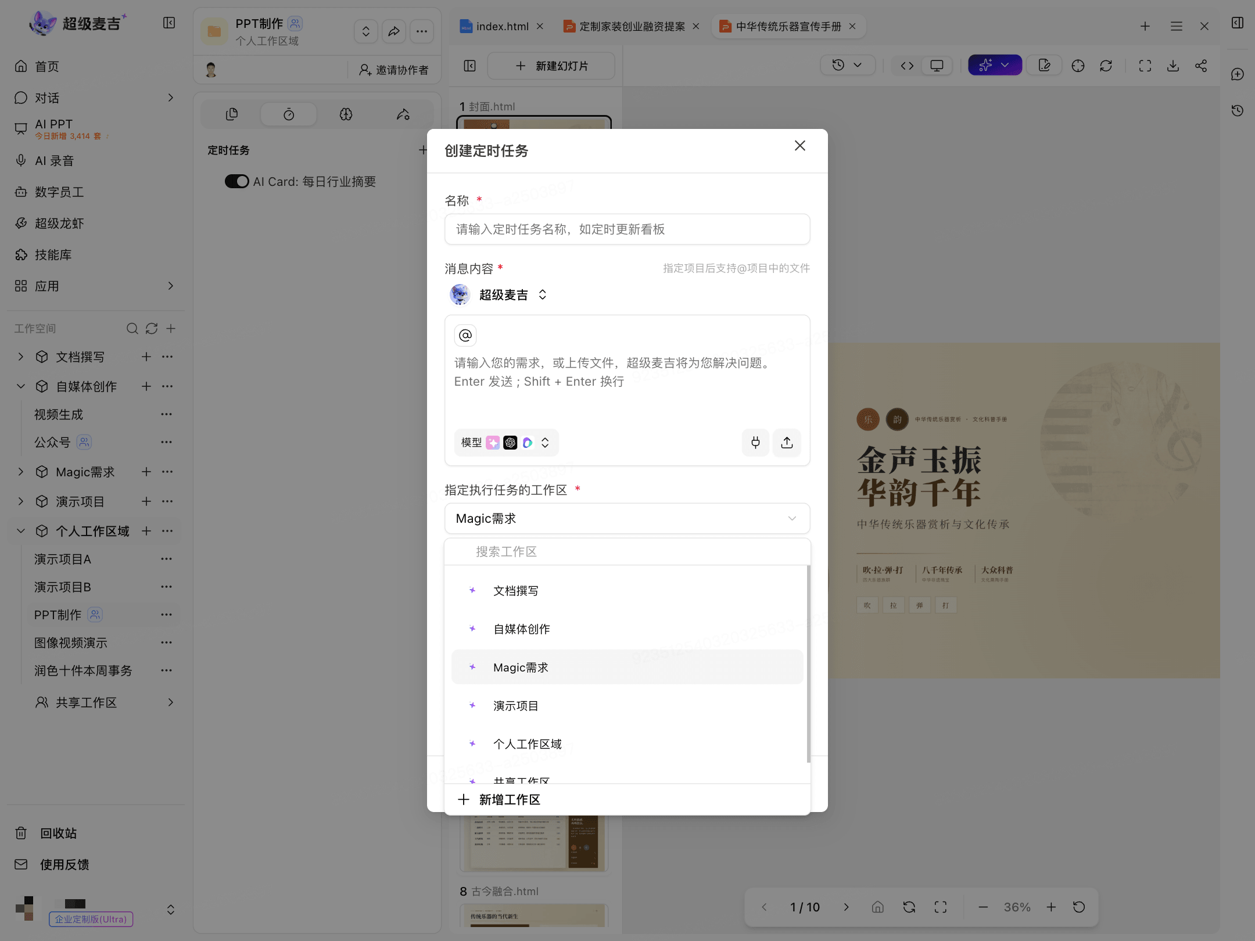The height and width of the screenshot is (941, 1255).
Task: Select 文档撰写 in workspace list
Action: click(627, 591)
